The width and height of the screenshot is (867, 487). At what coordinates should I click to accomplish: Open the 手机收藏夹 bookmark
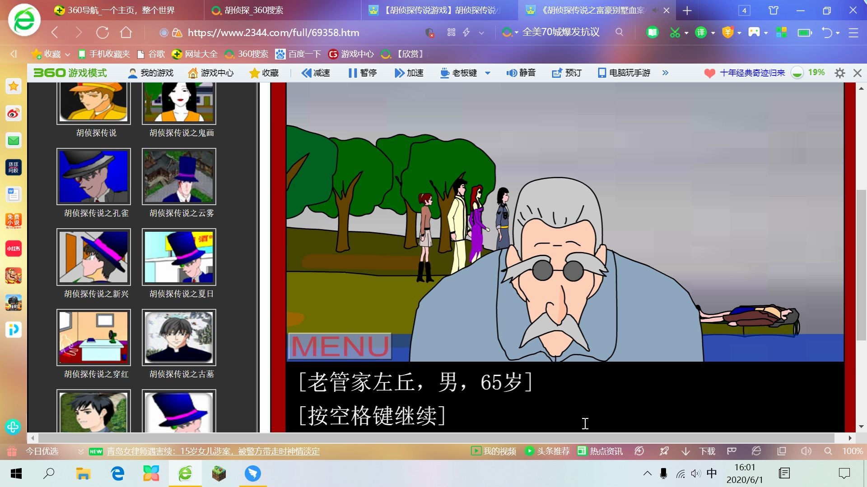pyautogui.click(x=104, y=54)
